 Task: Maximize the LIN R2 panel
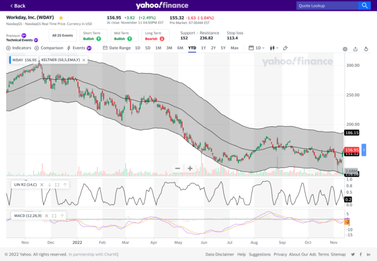[57, 185]
